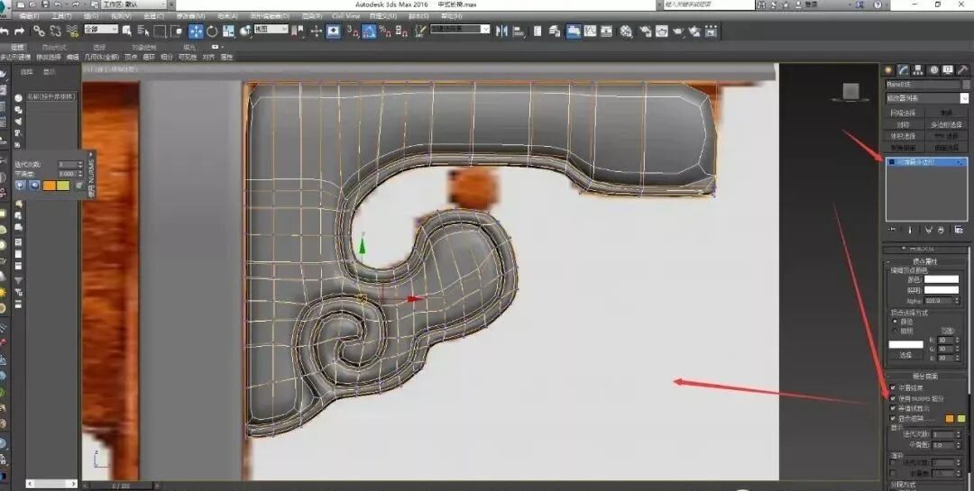The image size is (974, 491).
Task: Open the 修改器(M) menu
Action: pyautogui.click(x=191, y=16)
